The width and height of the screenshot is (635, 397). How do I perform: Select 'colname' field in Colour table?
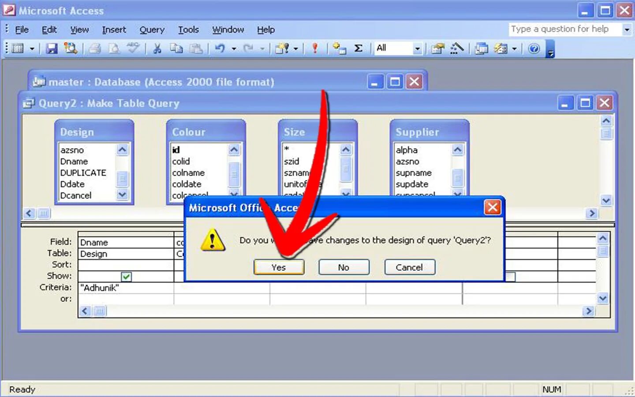tap(188, 172)
